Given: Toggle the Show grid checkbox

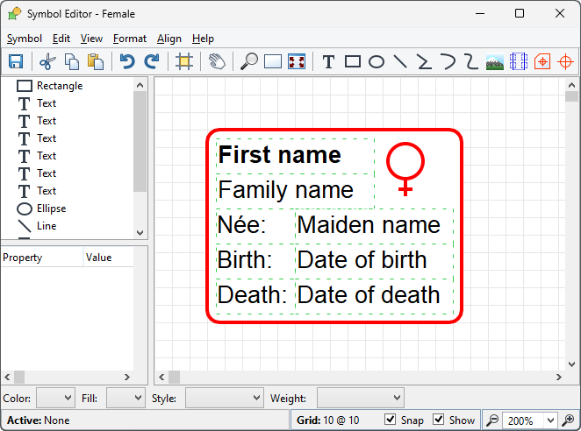Looking at the screenshot, I should click(438, 420).
